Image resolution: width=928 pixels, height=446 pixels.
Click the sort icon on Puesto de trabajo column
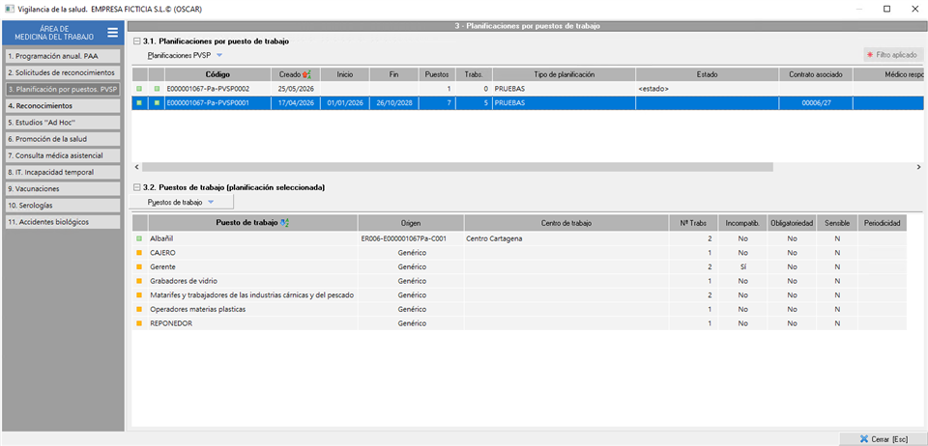click(284, 223)
